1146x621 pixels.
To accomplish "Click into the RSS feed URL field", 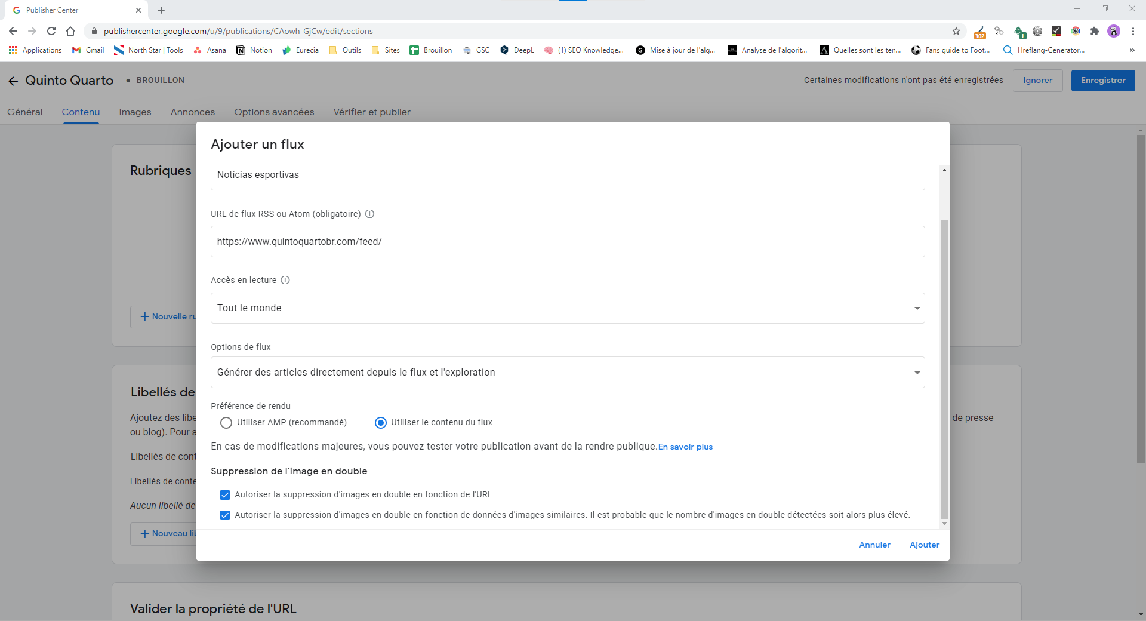I will 567,242.
